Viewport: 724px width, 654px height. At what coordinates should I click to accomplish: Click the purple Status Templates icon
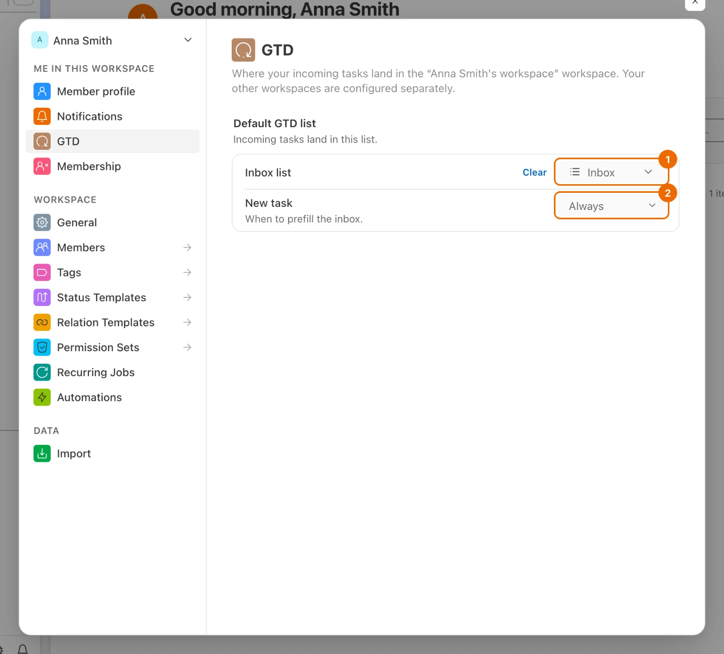[42, 297]
